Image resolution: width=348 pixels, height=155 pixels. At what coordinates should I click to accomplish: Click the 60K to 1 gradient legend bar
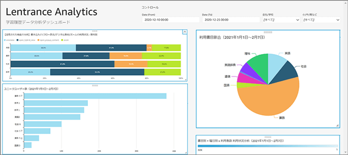pos(268,146)
